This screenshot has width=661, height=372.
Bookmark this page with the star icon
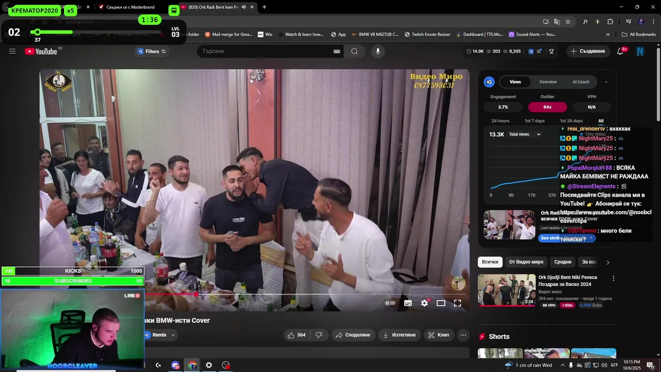(568, 22)
